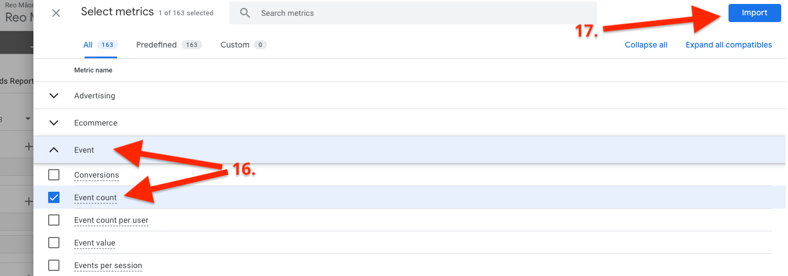The height and width of the screenshot is (276, 788).
Task: Uncheck the Event count checkbox
Action: [54, 197]
